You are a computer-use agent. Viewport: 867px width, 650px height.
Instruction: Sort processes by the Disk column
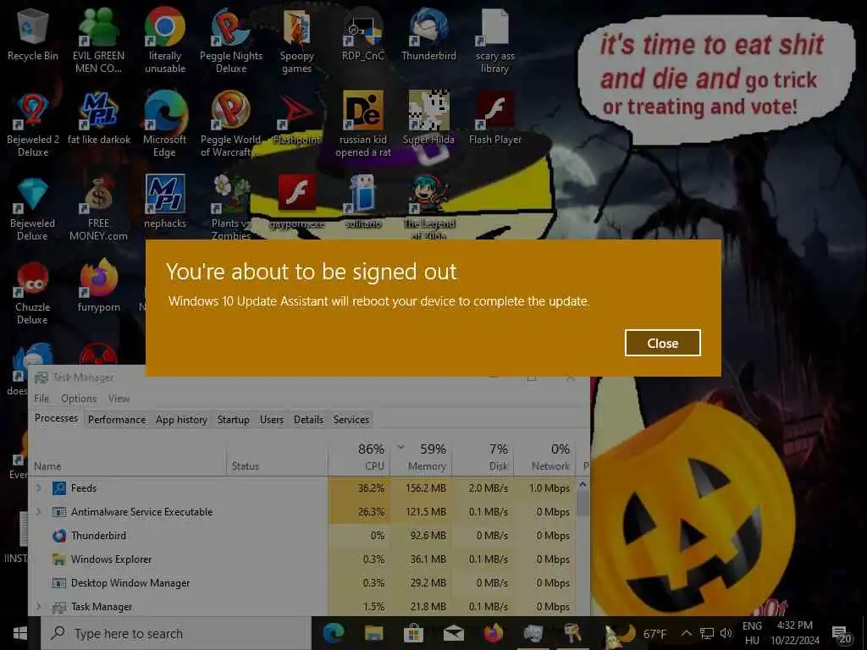[x=483, y=458]
